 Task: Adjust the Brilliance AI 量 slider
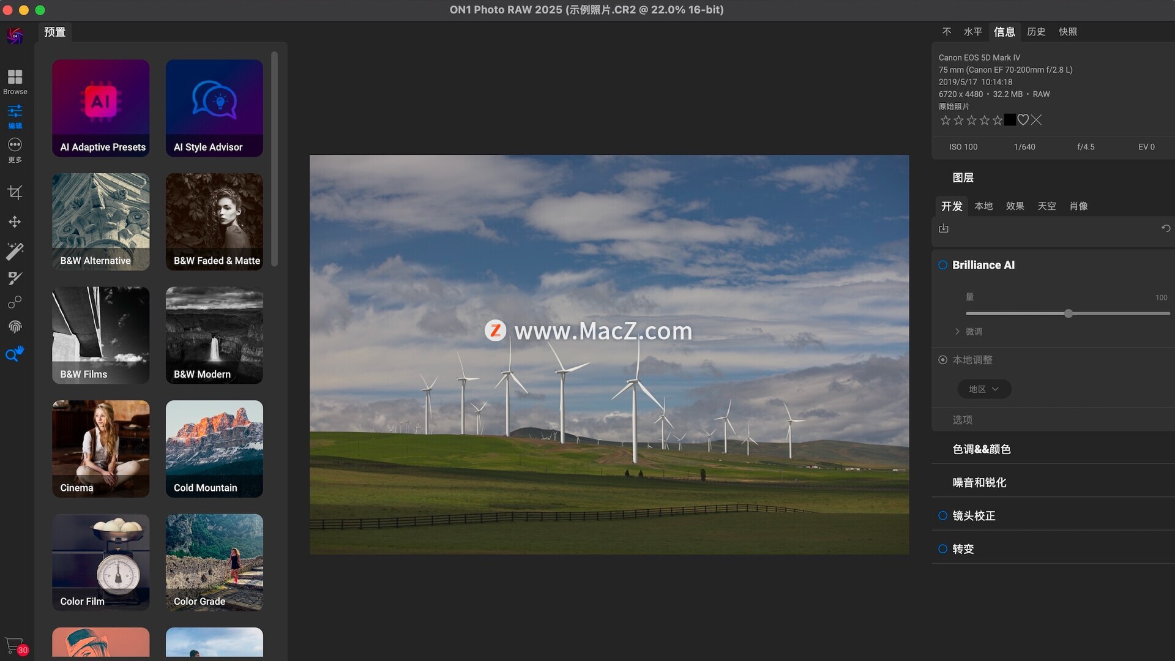point(1068,313)
